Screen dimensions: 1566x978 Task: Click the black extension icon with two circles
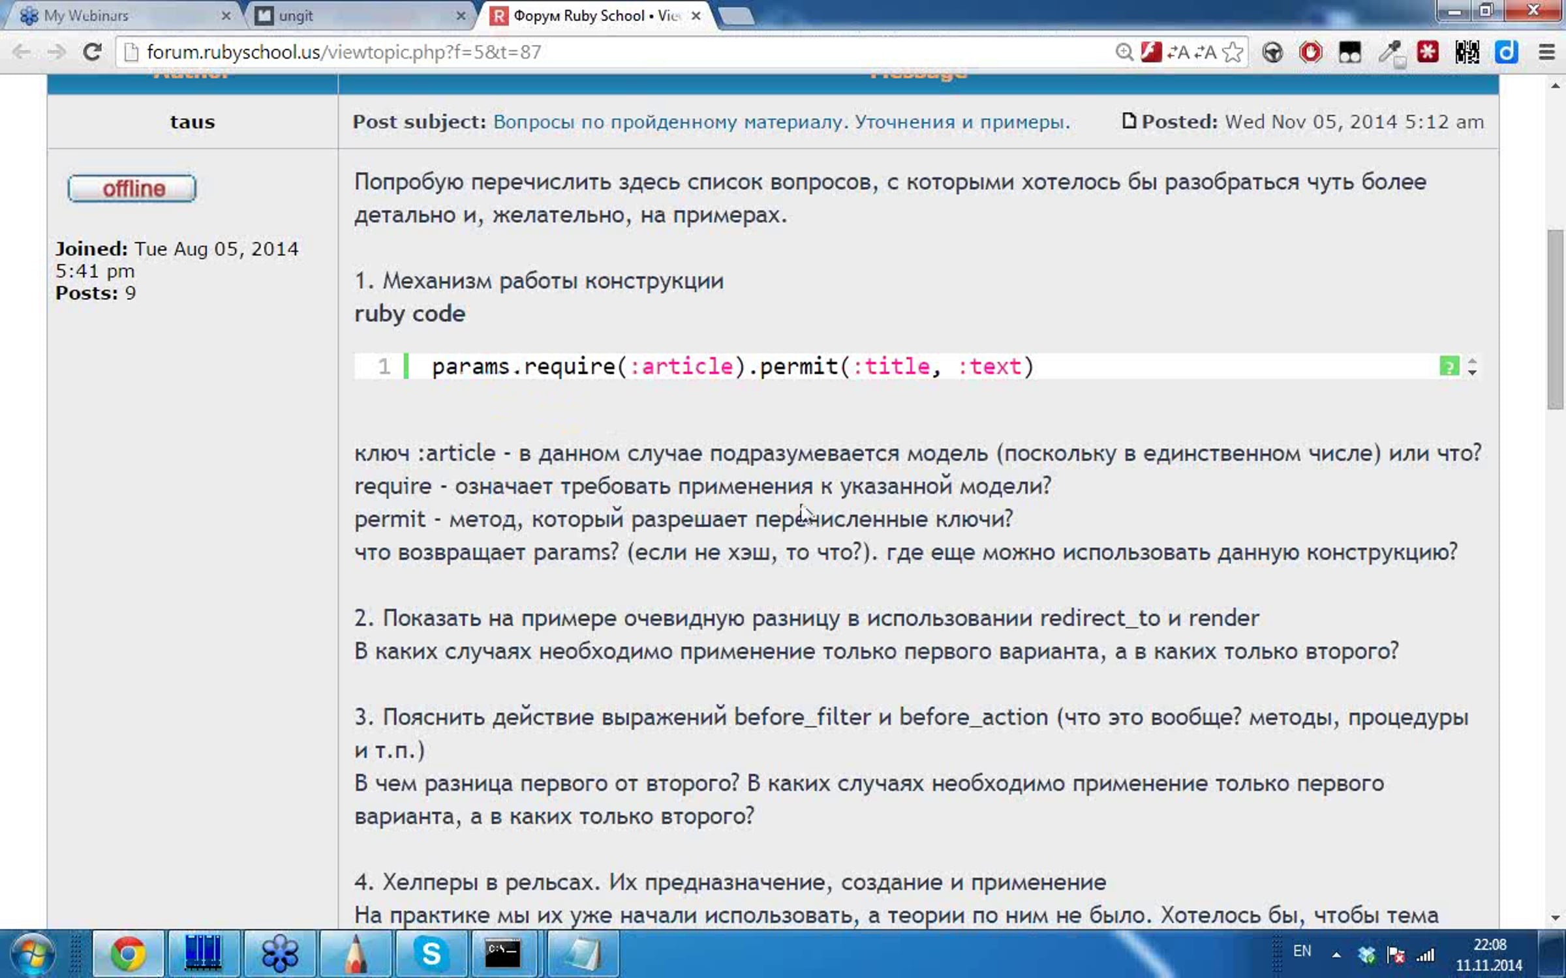(1350, 52)
